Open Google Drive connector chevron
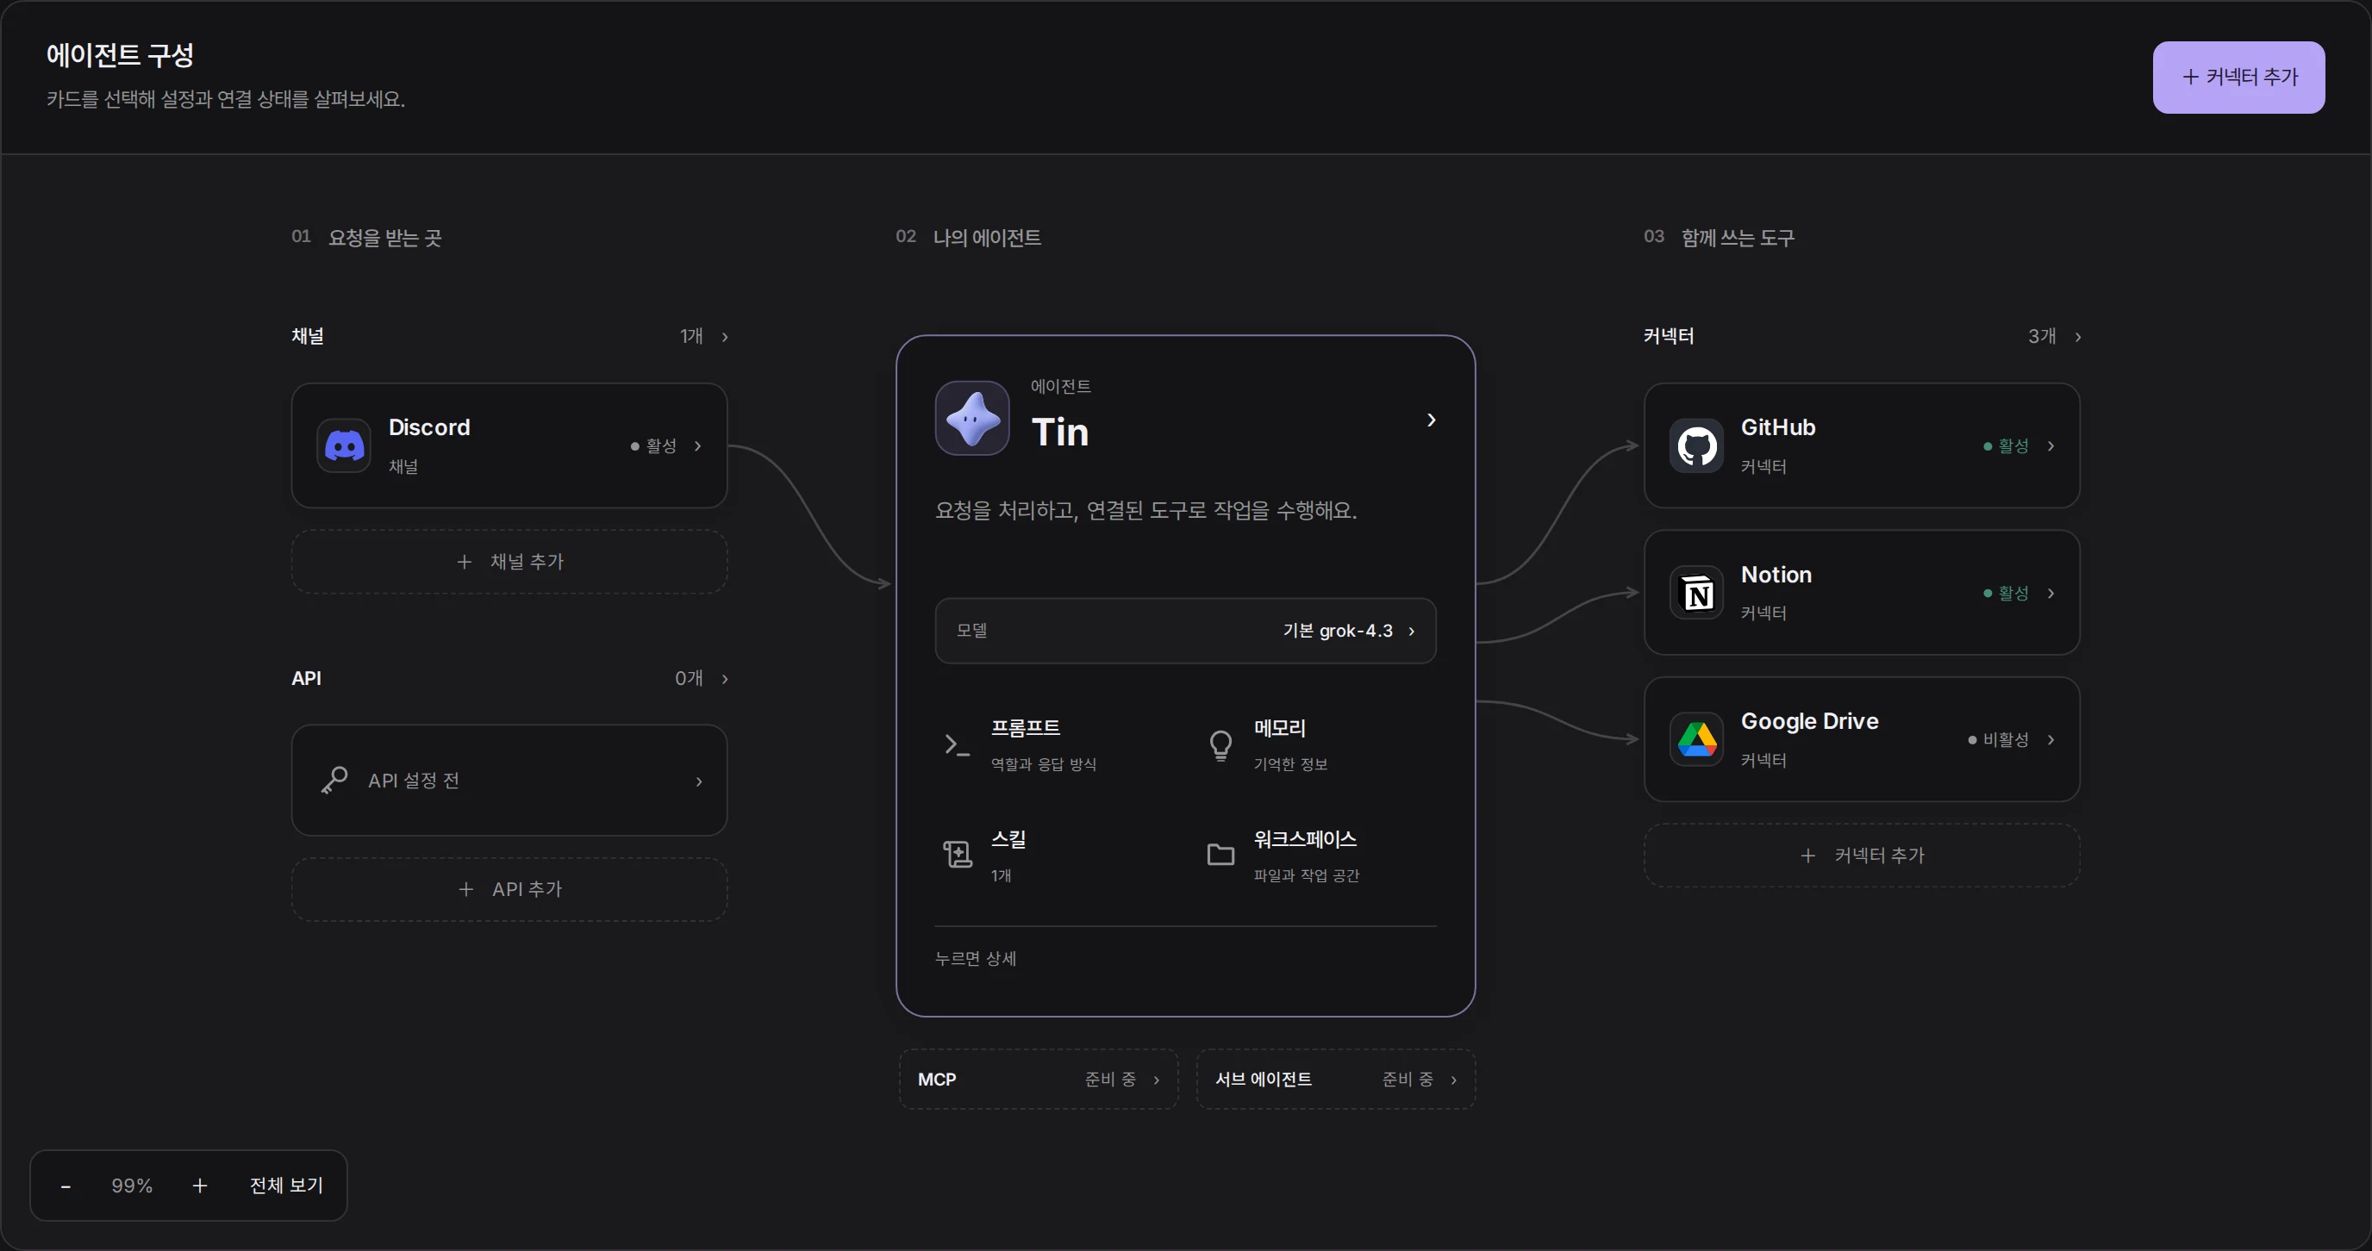 pos(2051,740)
